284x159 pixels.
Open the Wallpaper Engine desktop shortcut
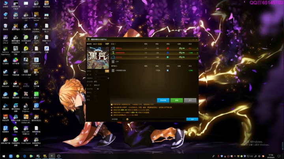click(x=36, y=62)
